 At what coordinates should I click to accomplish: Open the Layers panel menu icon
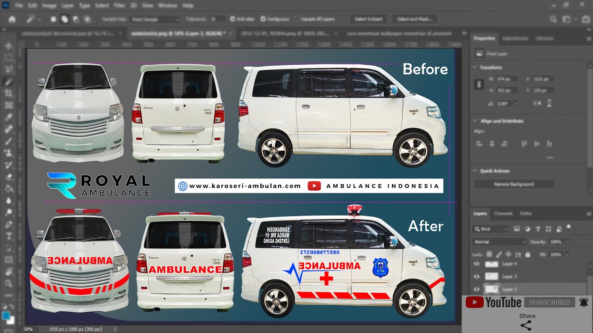[589, 214]
